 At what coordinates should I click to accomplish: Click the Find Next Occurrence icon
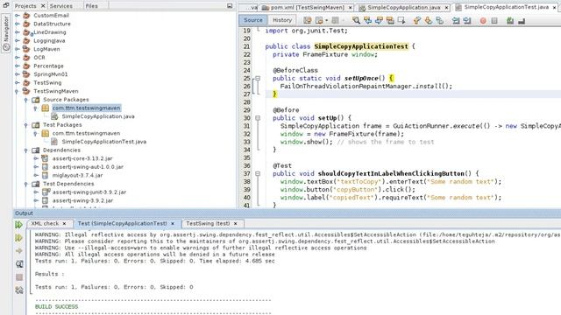tap(379, 20)
